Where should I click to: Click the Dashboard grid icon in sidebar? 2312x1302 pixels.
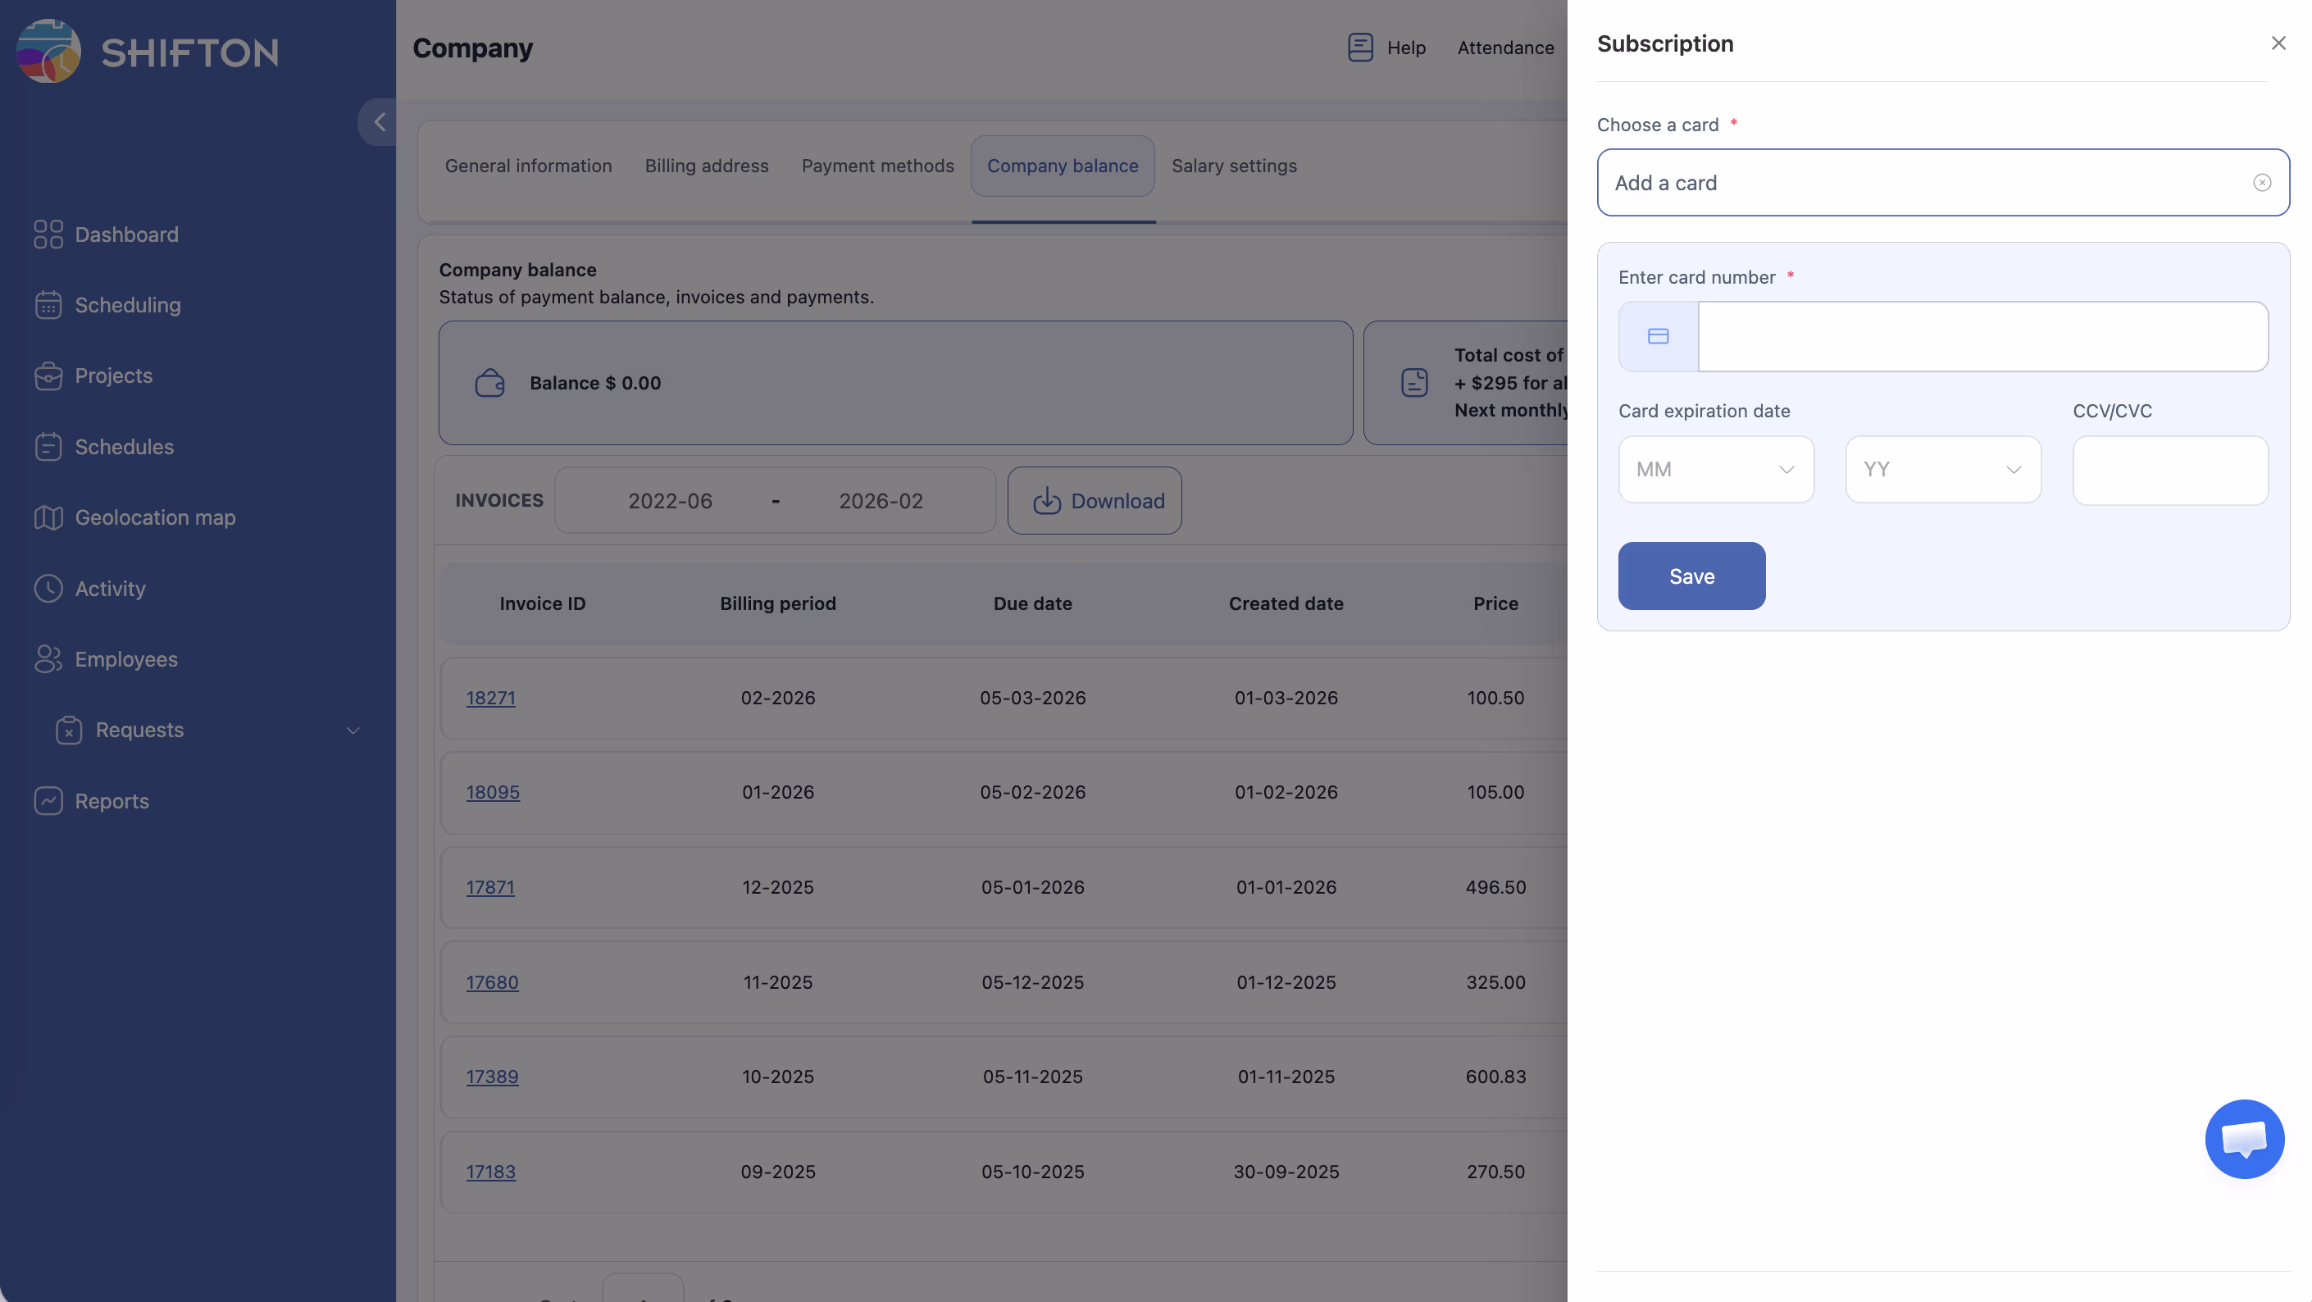(48, 234)
